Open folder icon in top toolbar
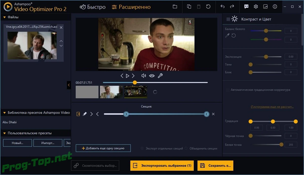The image size is (304, 175). [x=175, y=7]
